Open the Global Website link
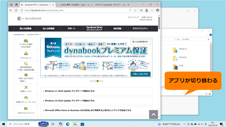The image size is (226, 127). pyautogui.click(x=146, y=20)
